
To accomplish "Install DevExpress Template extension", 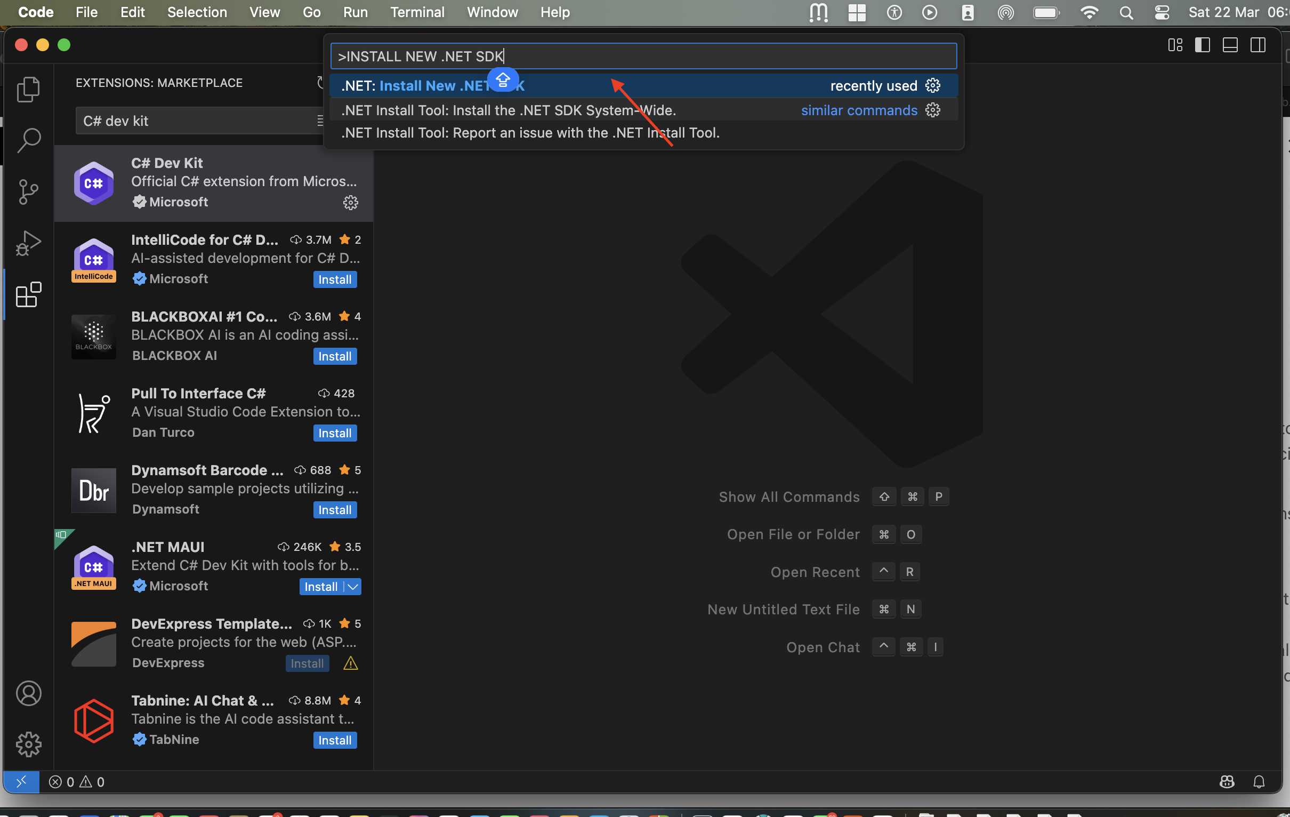I will [x=307, y=663].
